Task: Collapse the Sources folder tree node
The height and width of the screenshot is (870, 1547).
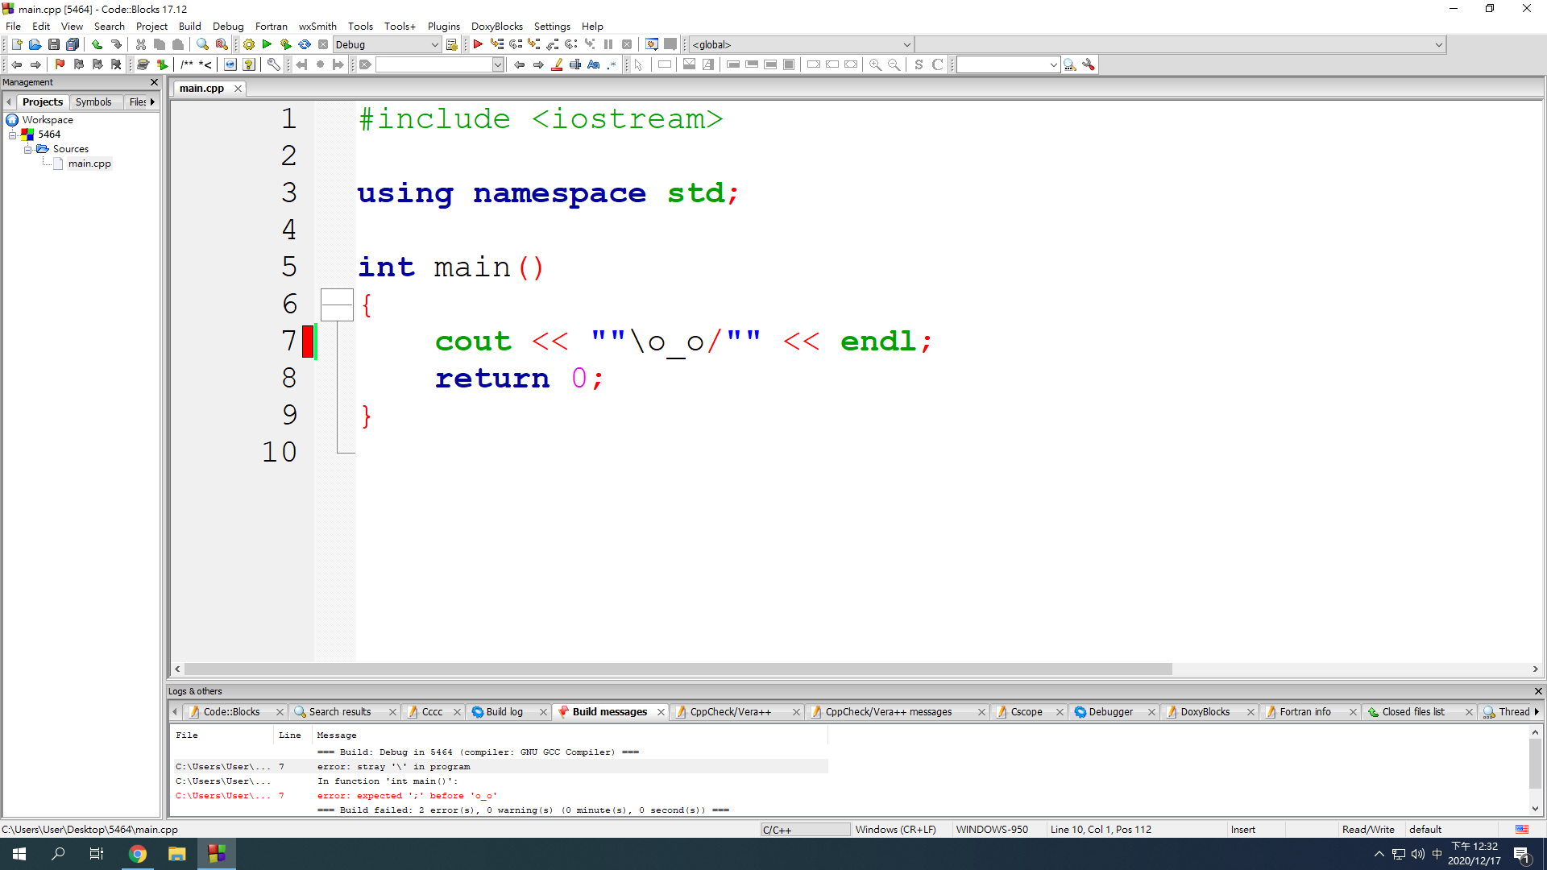Action: pyautogui.click(x=27, y=150)
